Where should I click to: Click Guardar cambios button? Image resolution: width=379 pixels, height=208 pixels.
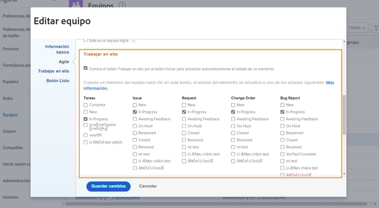(x=108, y=186)
